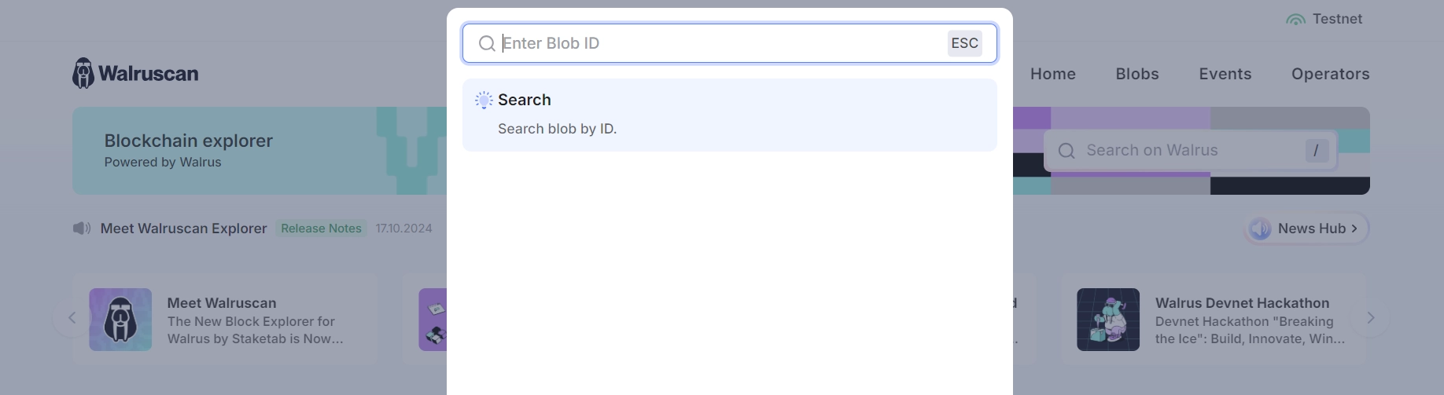
Task: Click the Testnet network signal icon
Action: pos(1295,19)
